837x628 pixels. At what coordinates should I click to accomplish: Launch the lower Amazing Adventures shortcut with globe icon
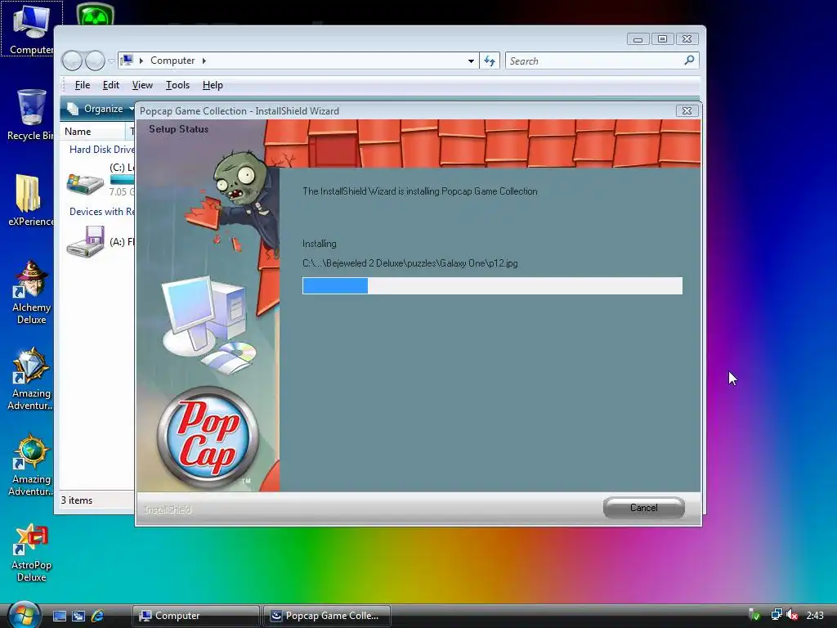(x=30, y=464)
